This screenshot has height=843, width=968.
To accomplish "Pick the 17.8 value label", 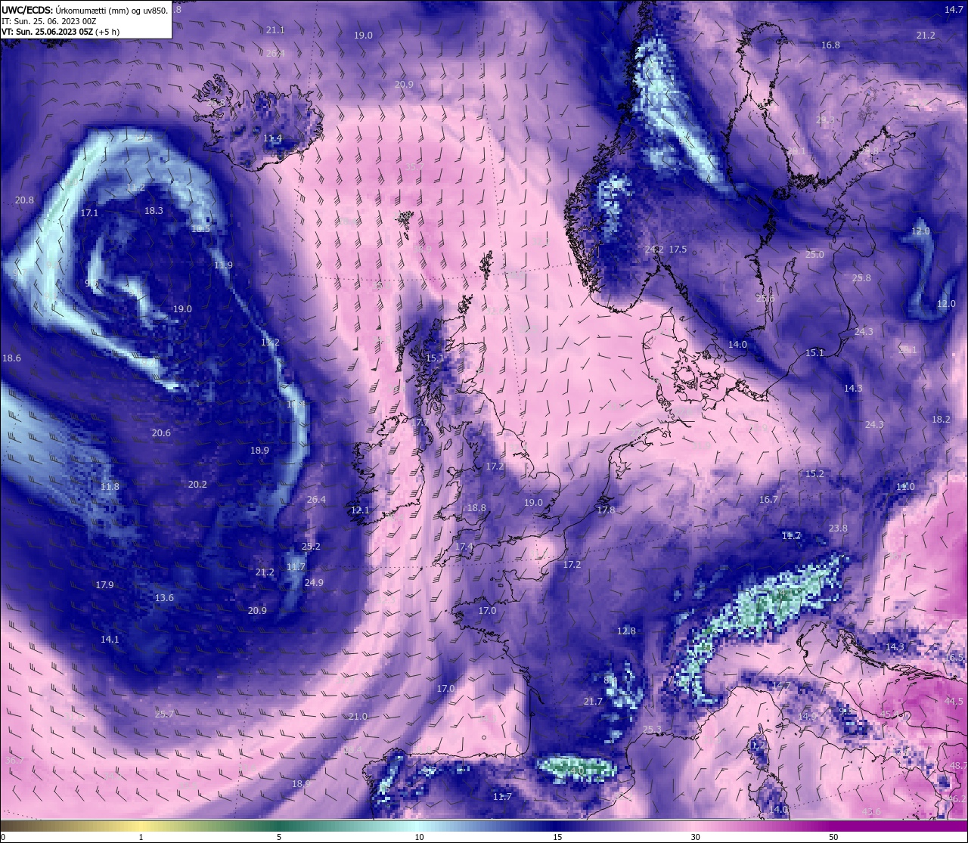I will pos(606,511).
